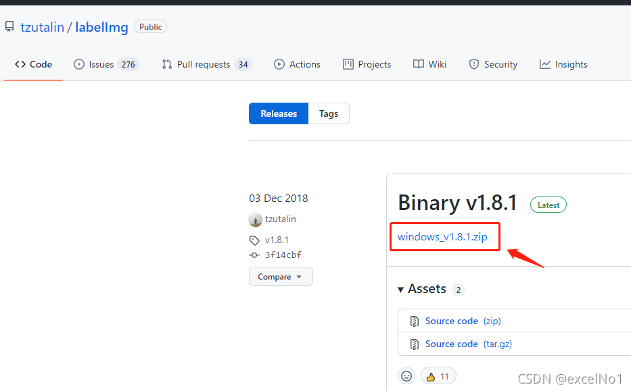Open the Wiki tab

[x=429, y=64]
